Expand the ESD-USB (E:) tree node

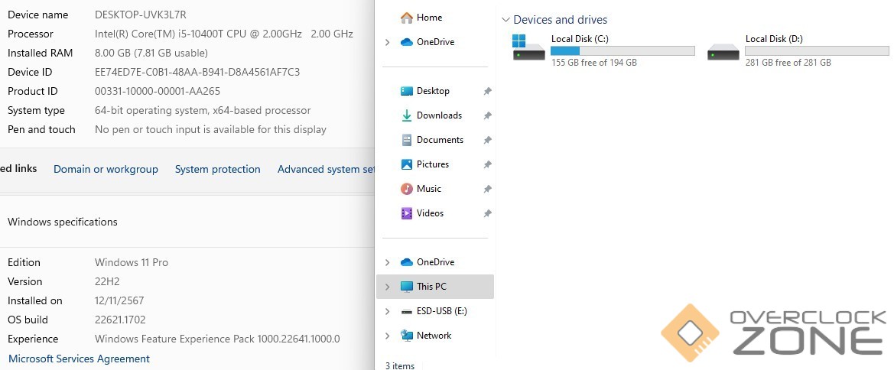point(388,311)
